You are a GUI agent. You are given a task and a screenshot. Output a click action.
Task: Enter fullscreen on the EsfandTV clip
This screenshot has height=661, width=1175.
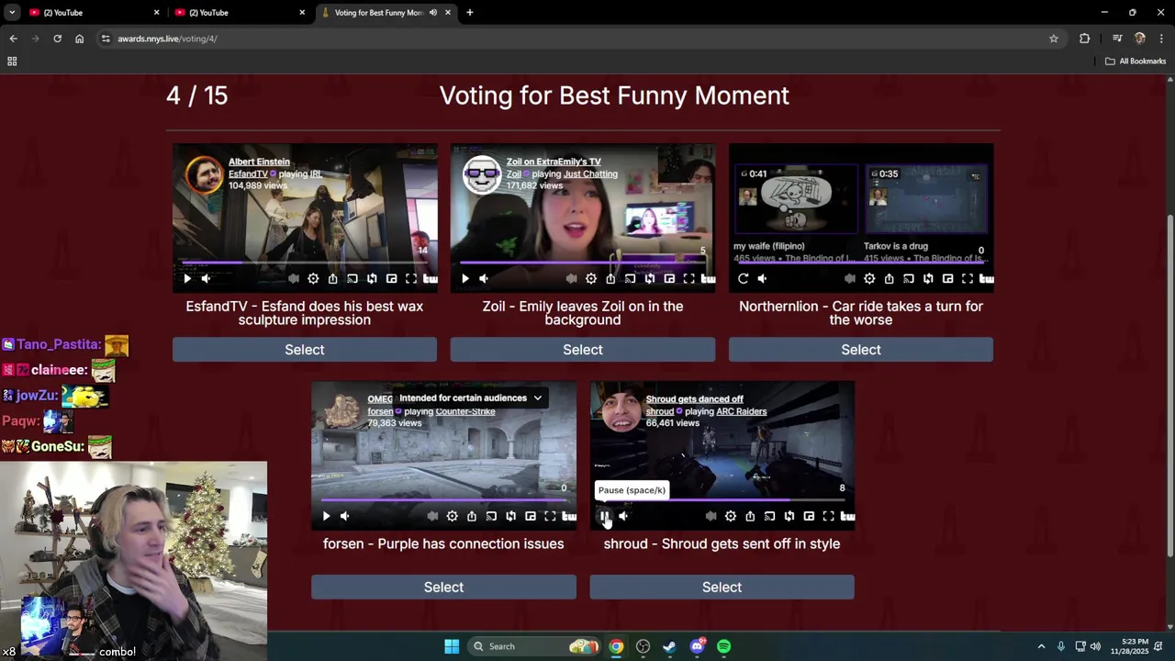[411, 278]
